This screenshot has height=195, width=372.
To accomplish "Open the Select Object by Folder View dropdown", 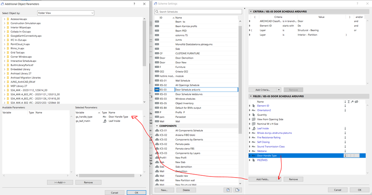I will [x=66, y=13].
